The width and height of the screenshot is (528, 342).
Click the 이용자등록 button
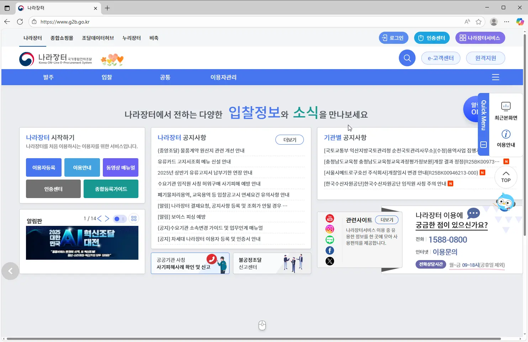click(44, 167)
